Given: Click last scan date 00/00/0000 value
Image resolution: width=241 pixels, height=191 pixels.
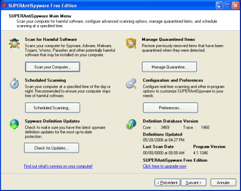Looking at the screenshot, I should (163, 153).
